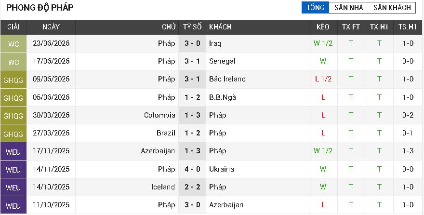Click the WC badge for 23/06/2026 match
The width and height of the screenshot is (424, 215).
(x=13, y=43)
